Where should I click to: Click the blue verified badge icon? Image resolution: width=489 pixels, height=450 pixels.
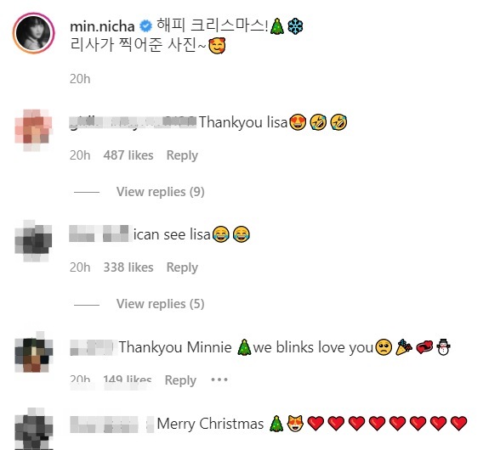point(145,25)
